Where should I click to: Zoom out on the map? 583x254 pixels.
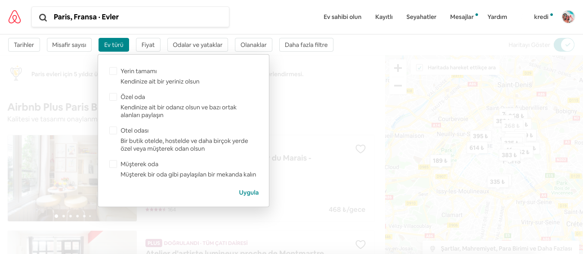click(398, 86)
